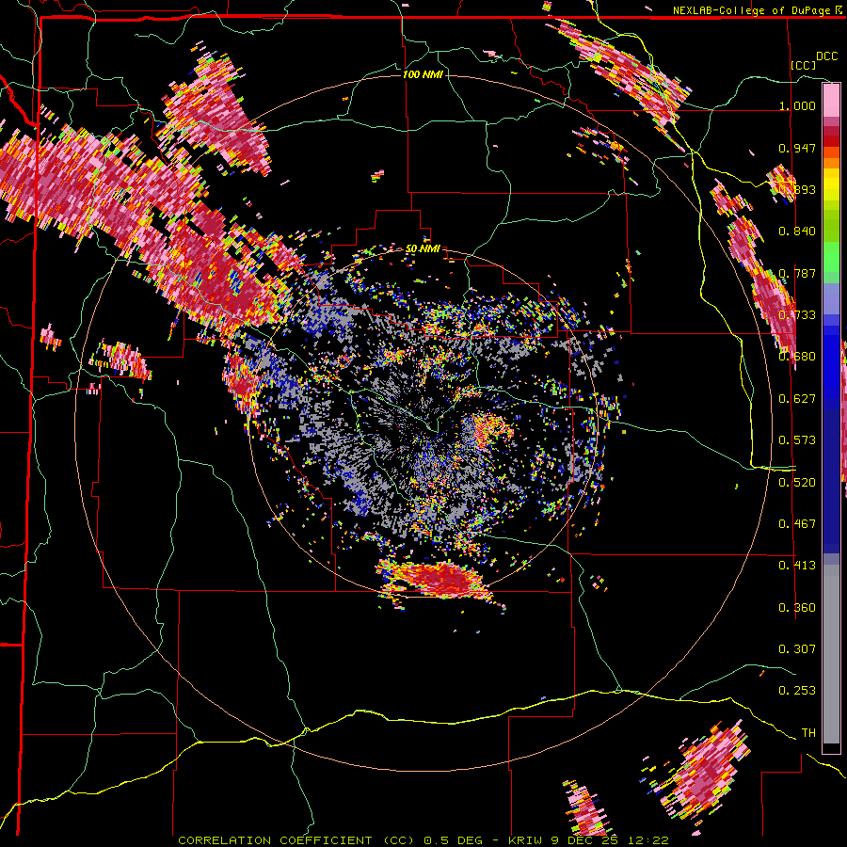The height and width of the screenshot is (847, 847).
Task: Pick the black TH segment at color bar bottom
Action: (x=831, y=748)
